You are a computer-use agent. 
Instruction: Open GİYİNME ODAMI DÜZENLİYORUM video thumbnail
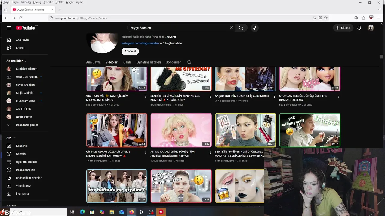(x=117, y=130)
